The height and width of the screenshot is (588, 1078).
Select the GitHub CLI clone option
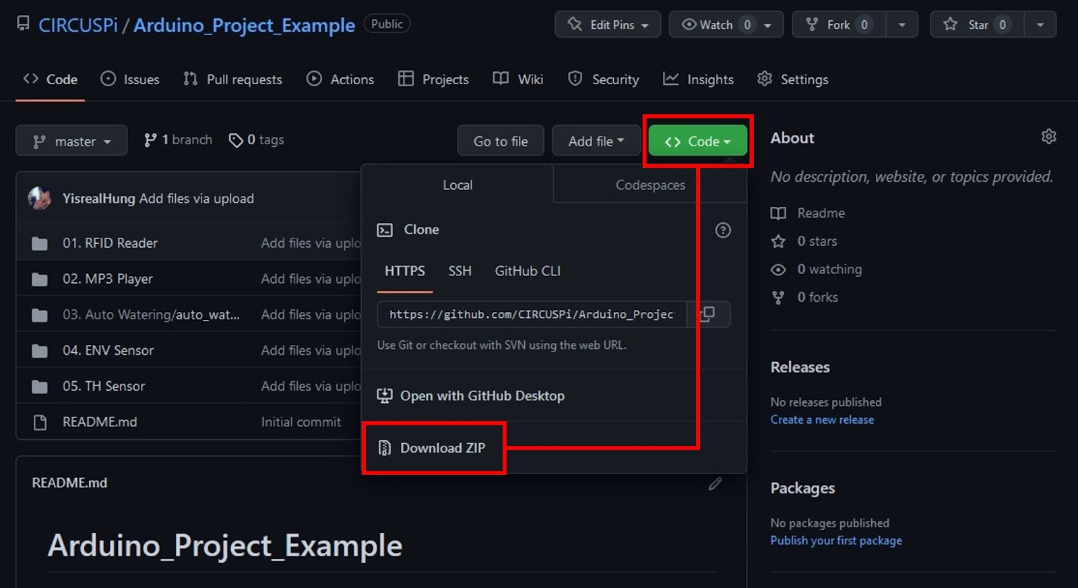pyautogui.click(x=528, y=271)
